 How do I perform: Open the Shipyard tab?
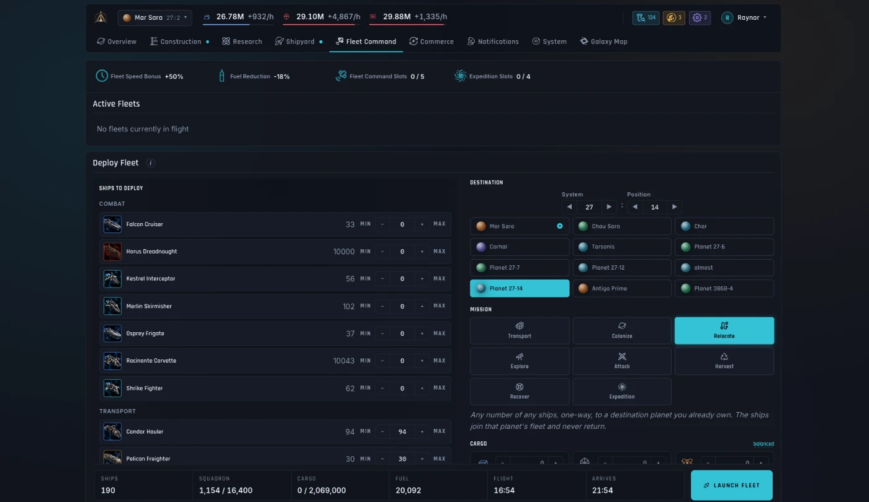299,42
